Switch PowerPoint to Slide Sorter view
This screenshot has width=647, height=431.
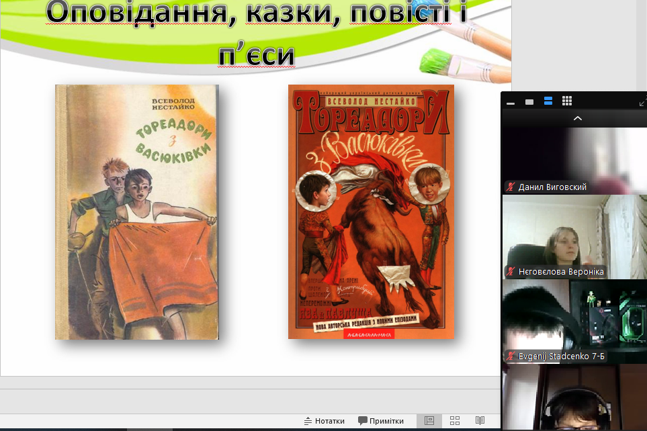[455, 421]
